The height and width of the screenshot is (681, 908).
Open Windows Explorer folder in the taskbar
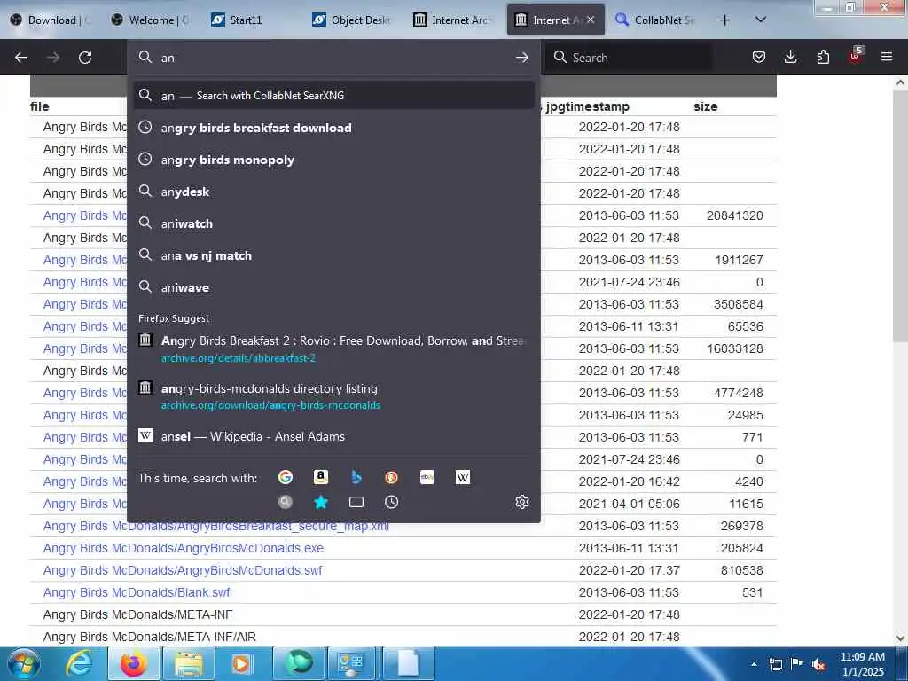[x=188, y=663]
